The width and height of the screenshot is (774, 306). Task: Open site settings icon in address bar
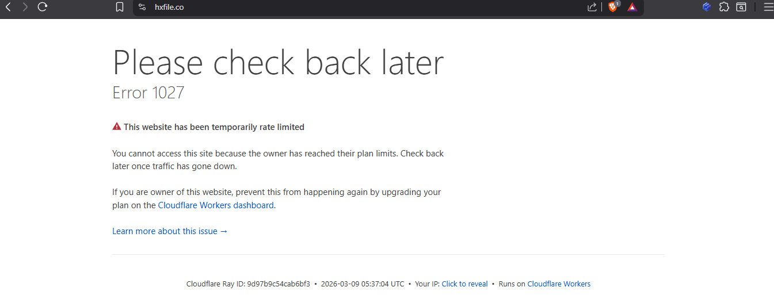[x=142, y=7]
